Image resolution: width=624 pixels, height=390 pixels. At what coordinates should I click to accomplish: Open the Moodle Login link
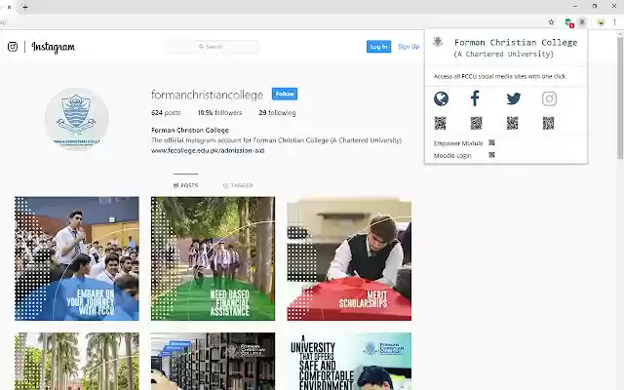452,156
